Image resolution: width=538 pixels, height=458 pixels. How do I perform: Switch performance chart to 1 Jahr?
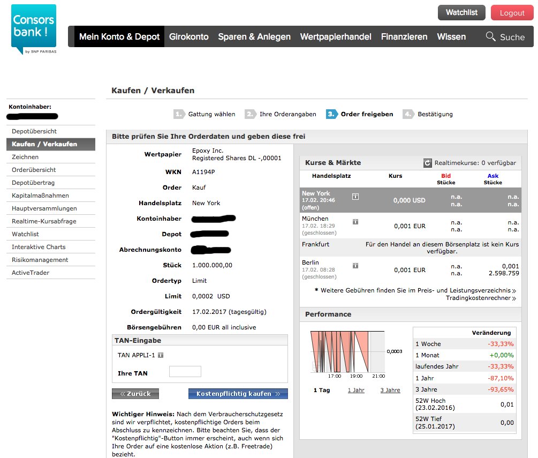[x=356, y=390]
